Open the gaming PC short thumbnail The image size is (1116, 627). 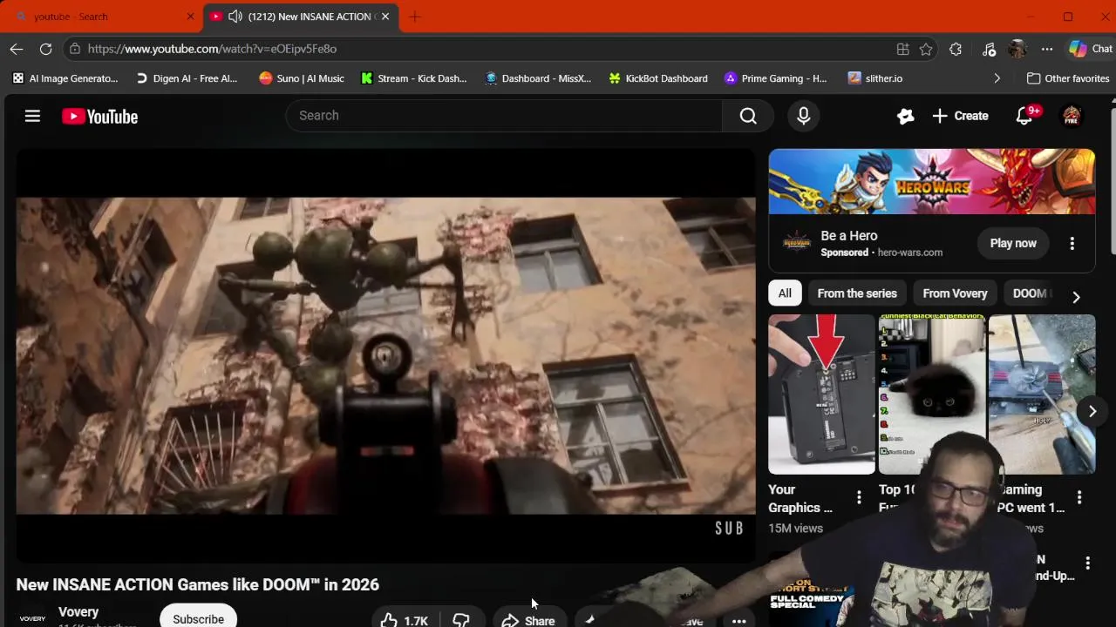coord(1042,394)
